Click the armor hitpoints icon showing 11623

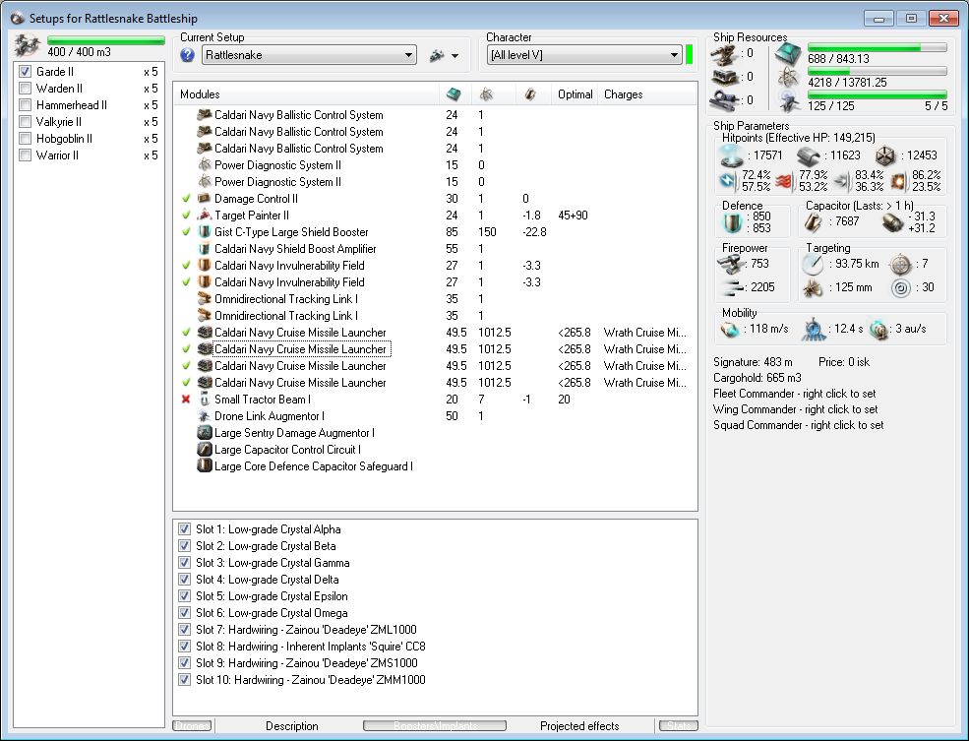809,155
